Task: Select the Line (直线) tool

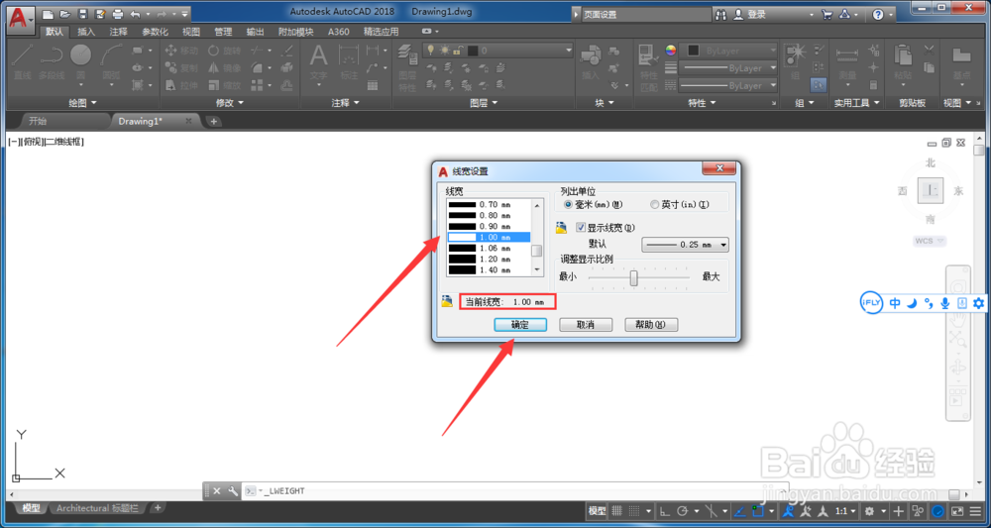Action: (23, 62)
